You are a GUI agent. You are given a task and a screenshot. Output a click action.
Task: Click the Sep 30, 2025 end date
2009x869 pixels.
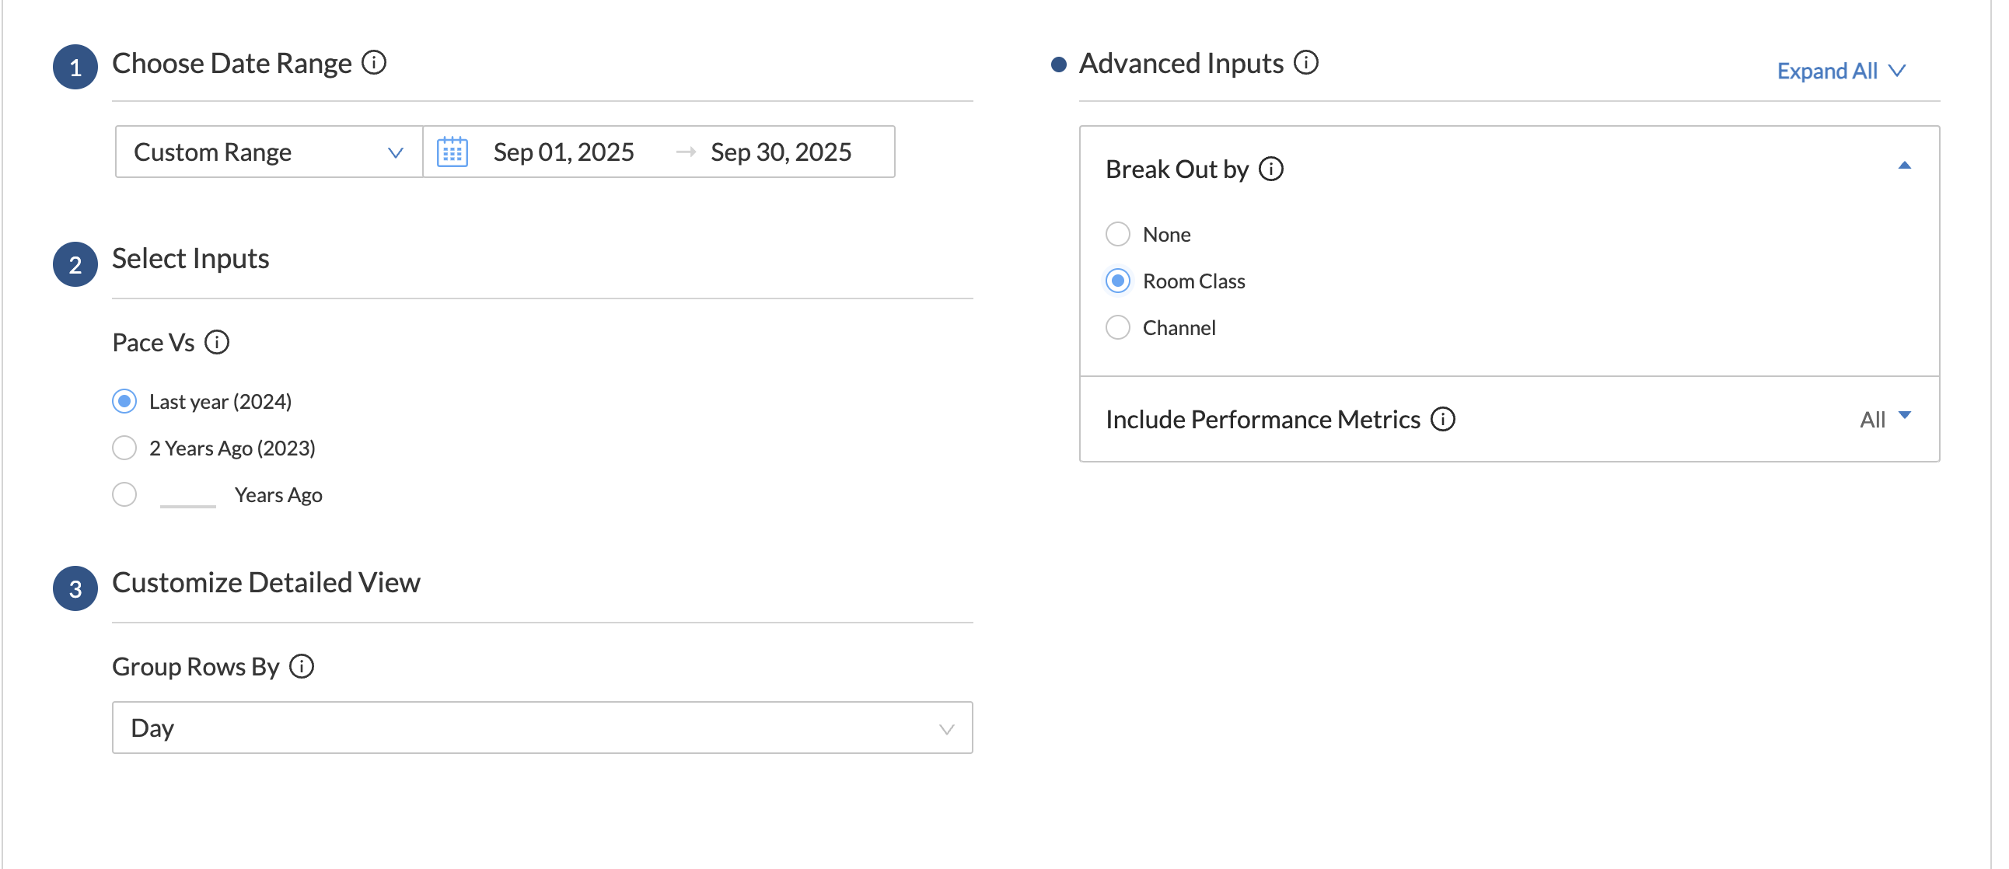click(x=781, y=152)
